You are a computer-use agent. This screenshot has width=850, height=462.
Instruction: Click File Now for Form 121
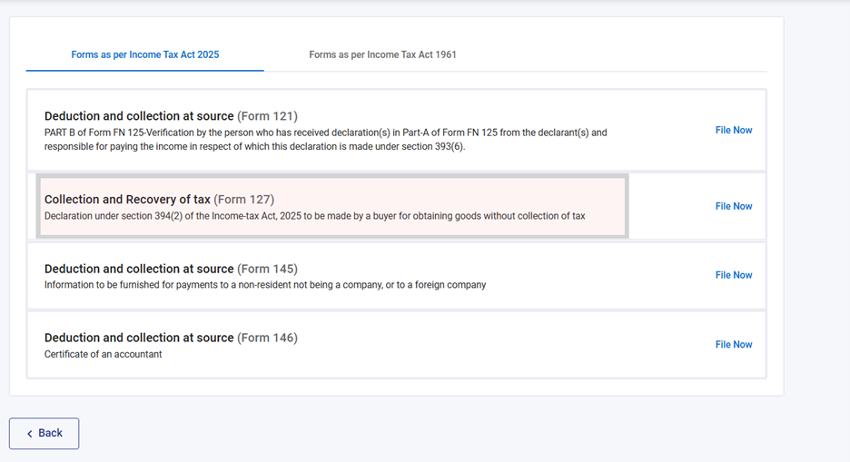click(x=734, y=130)
